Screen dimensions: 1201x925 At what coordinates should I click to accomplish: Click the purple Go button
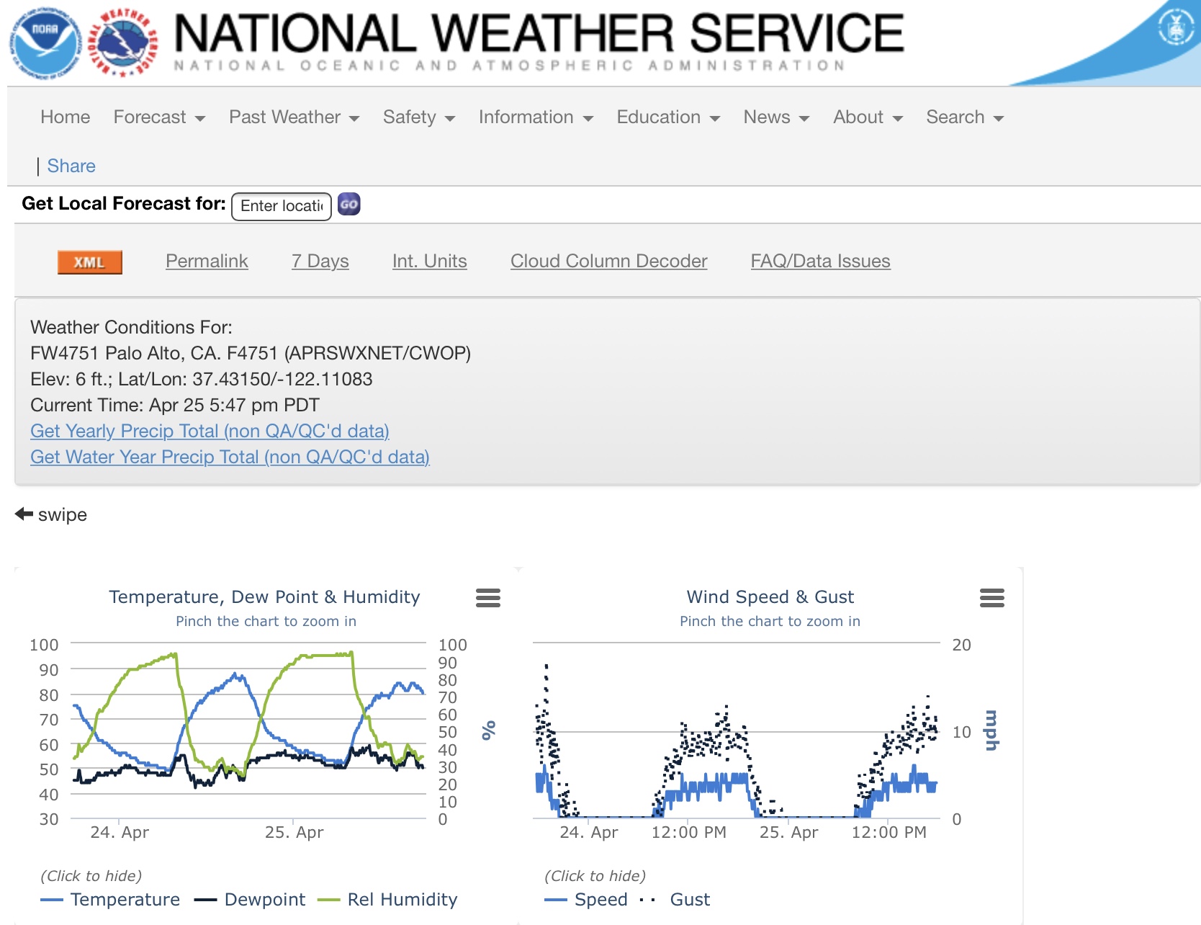(x=349, y=205)
